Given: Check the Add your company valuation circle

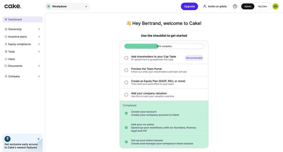Looking at the screenshot, I should pyautogui.click(x=126, y=95).
